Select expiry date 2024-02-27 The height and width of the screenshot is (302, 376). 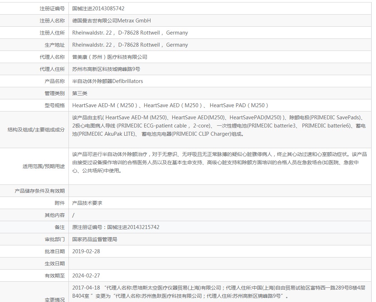[x=86, y=276]
